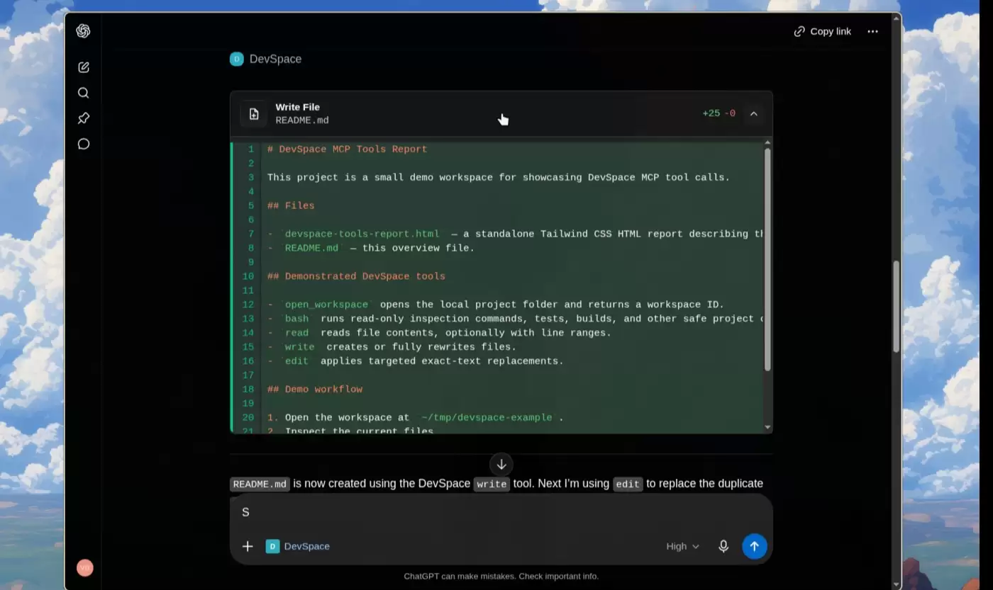Click the 'edit' inline code in message text
Image resolution: width=993 pixels, height=590 pixels.
(x=627, y=484)
